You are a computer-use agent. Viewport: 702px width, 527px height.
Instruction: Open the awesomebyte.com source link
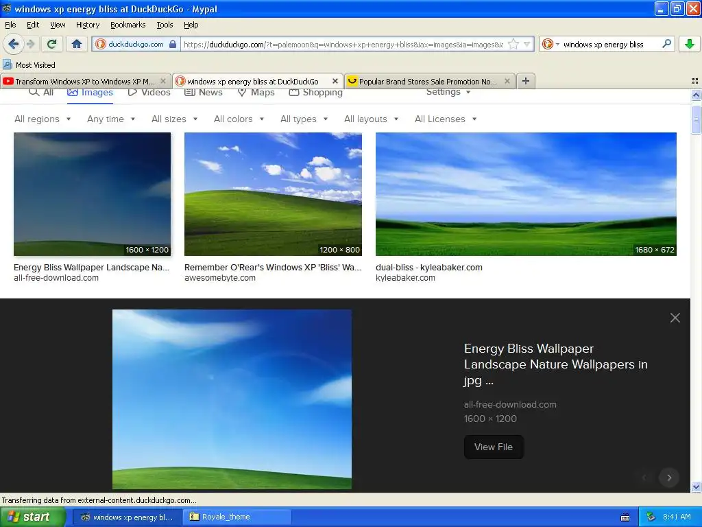point(220,278)
